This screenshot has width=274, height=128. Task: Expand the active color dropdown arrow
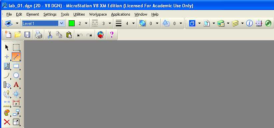pos(86,23)
